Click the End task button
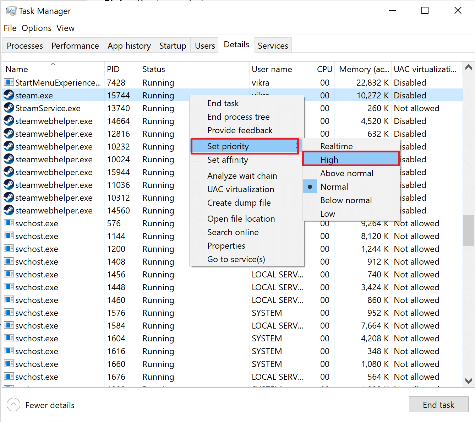475x422 pixels. 438,404
